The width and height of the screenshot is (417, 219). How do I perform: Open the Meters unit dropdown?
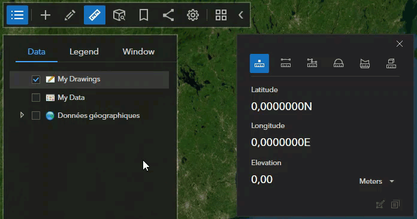pyautogui.click(x=377, y=181)
